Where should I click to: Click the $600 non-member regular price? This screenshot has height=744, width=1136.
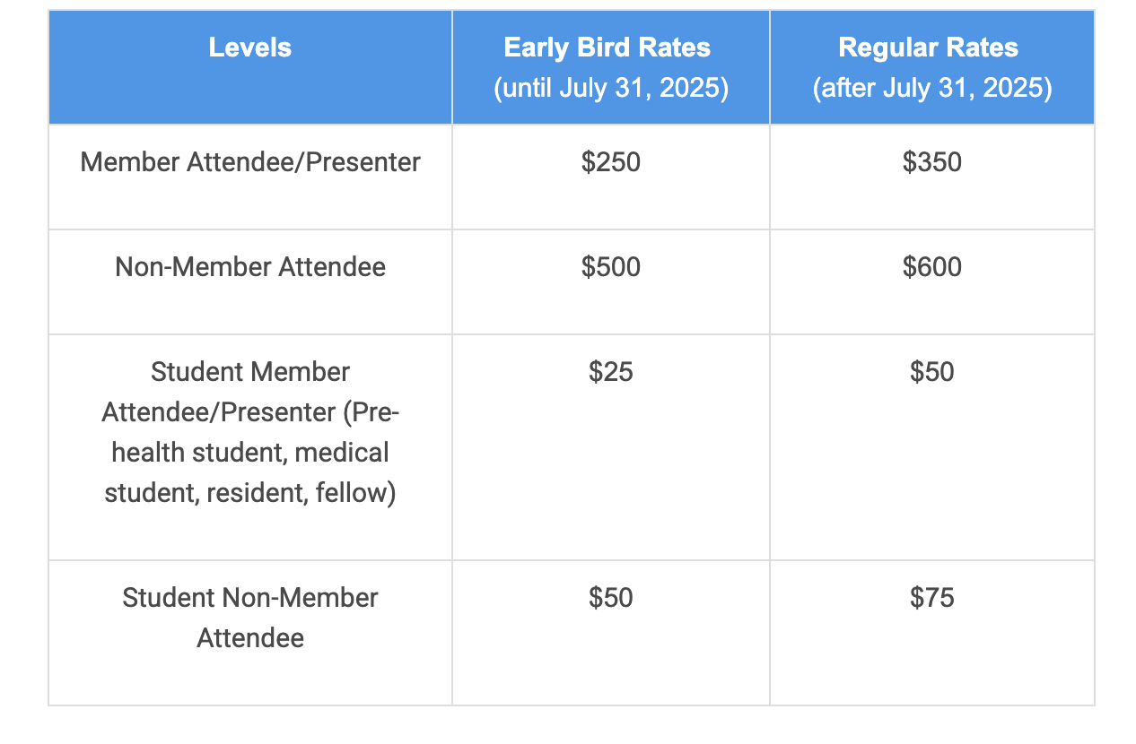coord(932,267)
